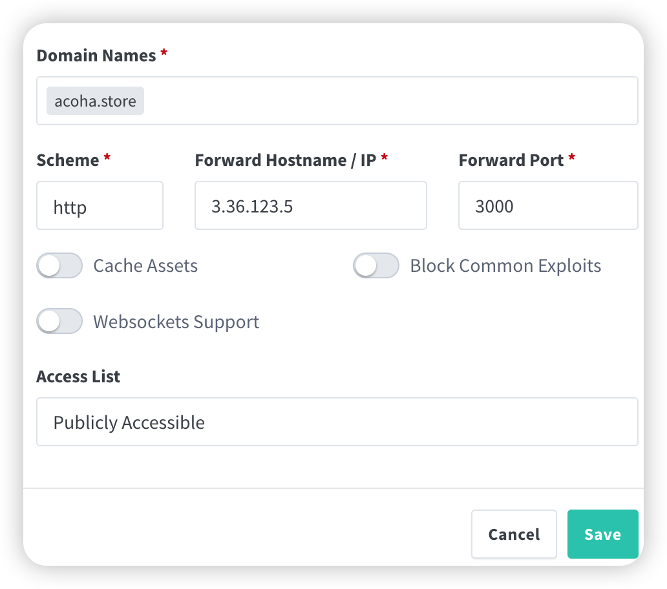Click the Access List heading label
667x589 pixels.
click(78, 377)
